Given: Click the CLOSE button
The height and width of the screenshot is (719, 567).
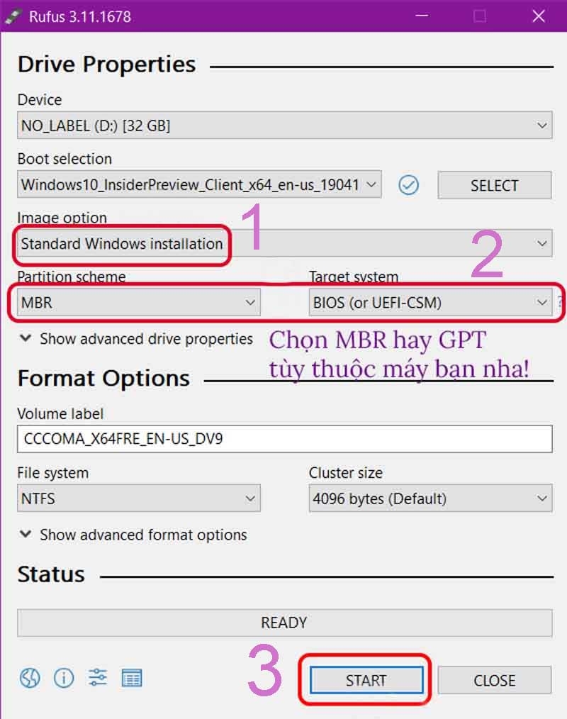Looking at the screenshot, I should pos(494,680).
